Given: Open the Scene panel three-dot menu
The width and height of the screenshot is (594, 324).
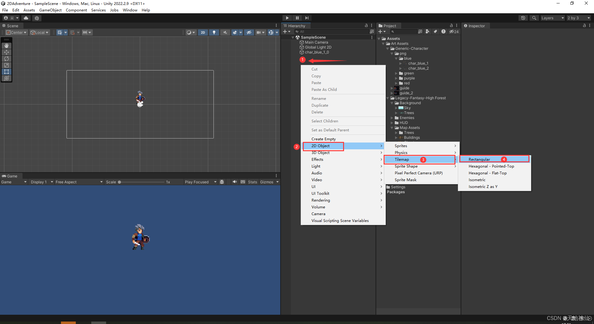Looking at the screenshot, I should click(x=276, y=26).
